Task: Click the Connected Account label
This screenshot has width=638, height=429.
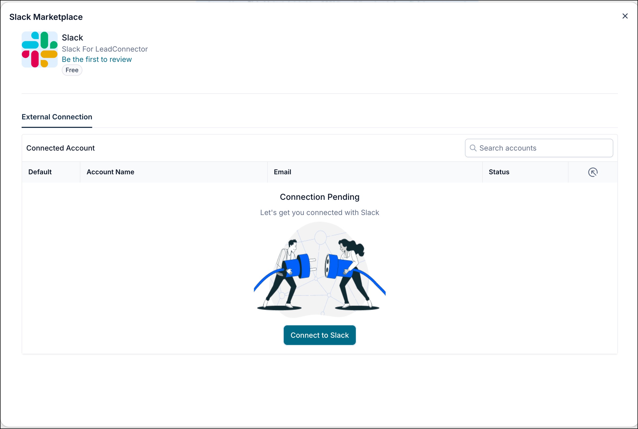Action: (x=61, y=148)
